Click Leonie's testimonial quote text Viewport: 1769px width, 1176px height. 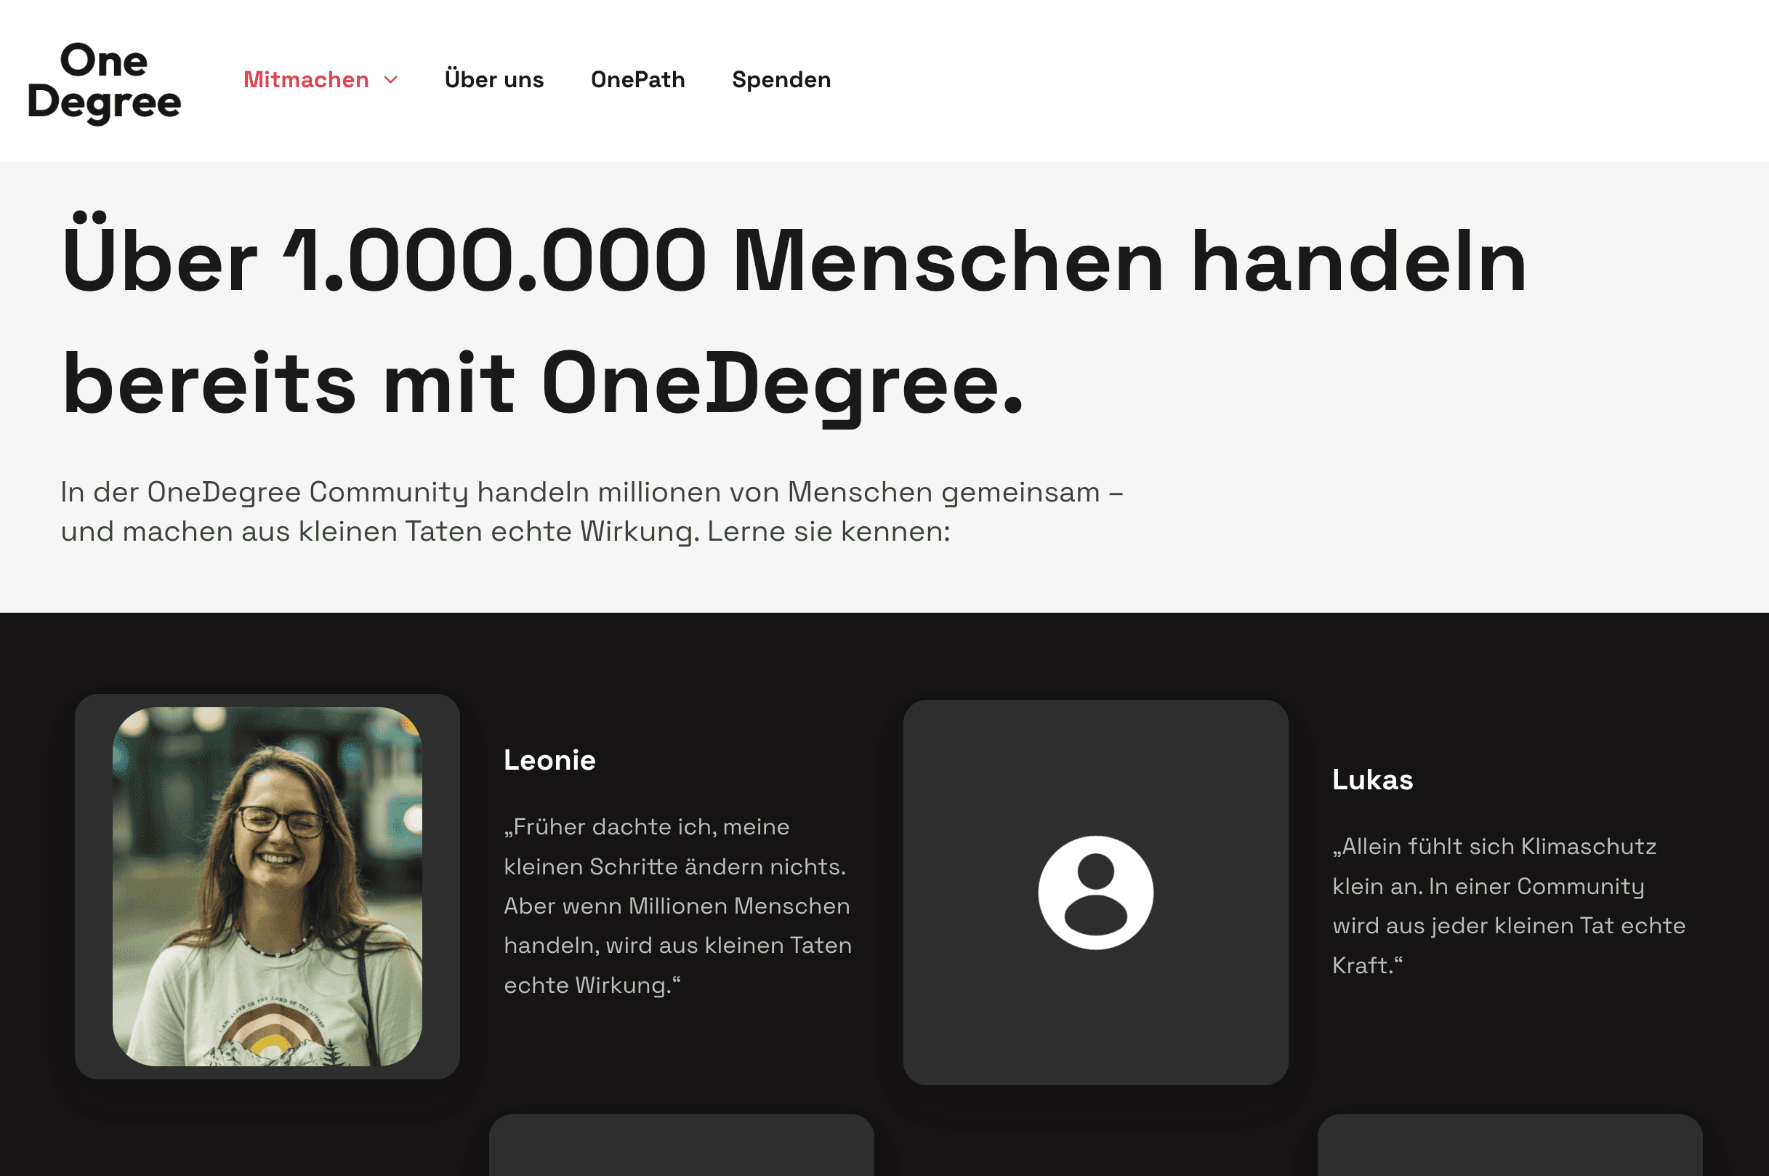point(678,906)
